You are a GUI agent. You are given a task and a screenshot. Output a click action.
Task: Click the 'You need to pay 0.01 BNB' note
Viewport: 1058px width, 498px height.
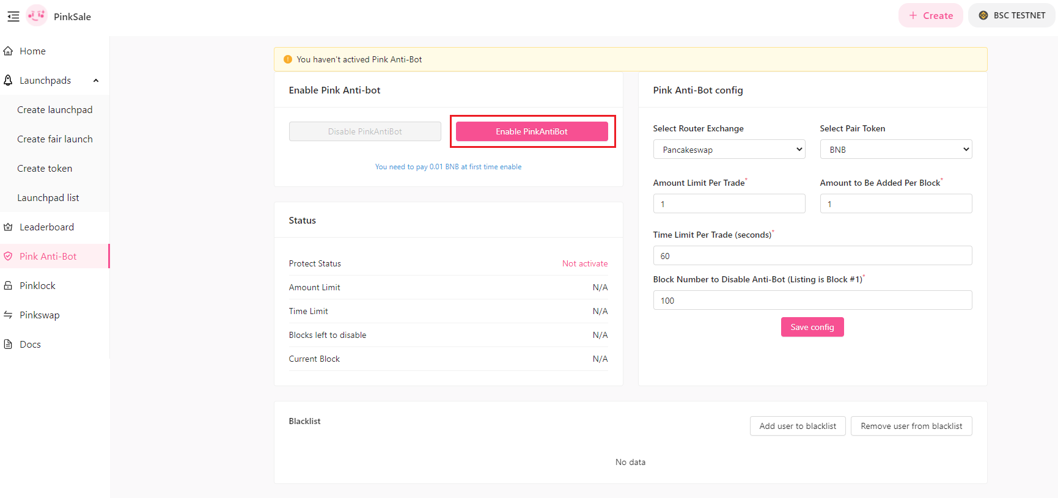[x=448, y=167]
